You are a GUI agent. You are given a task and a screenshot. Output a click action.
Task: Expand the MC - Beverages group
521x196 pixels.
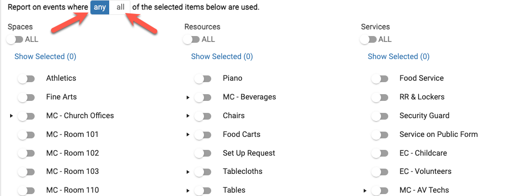[x=188, y=98]
